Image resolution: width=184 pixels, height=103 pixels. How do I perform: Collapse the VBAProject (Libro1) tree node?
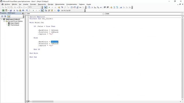pos(2,19)
